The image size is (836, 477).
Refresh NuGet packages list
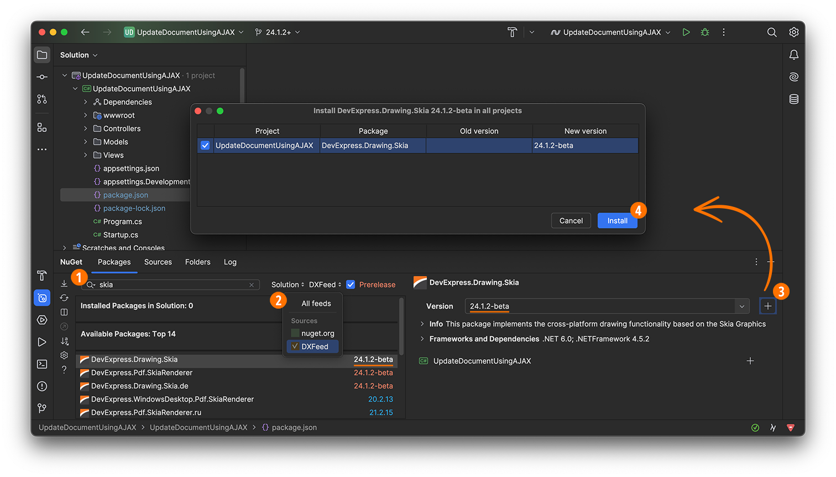64,298
